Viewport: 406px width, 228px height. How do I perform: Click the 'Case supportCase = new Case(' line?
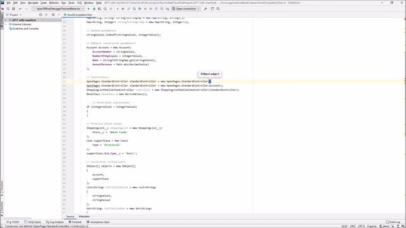coord(107,141)
